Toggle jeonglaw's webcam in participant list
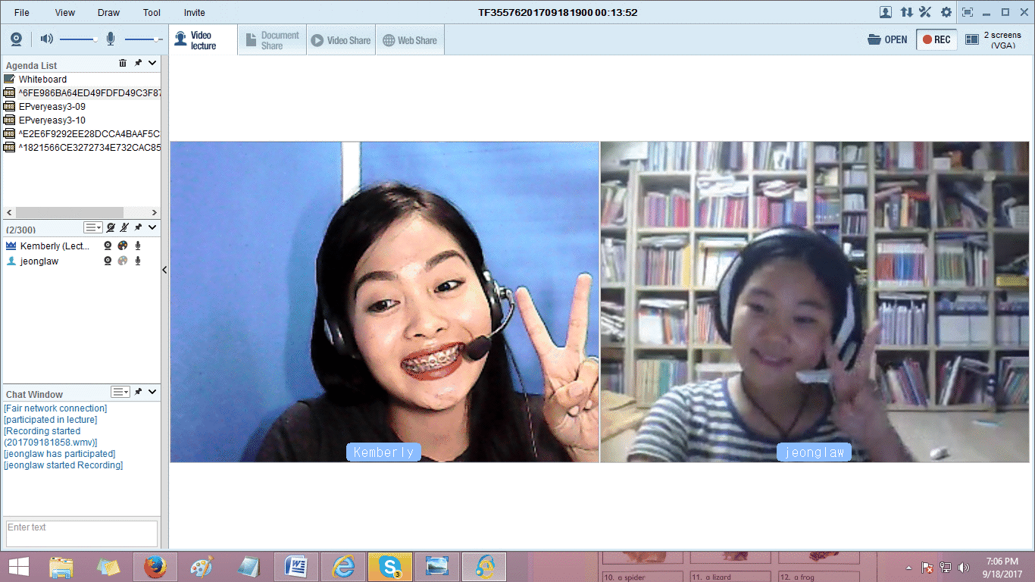The width and height of the screenshot is (1035, 582). (x=108, y=261)
